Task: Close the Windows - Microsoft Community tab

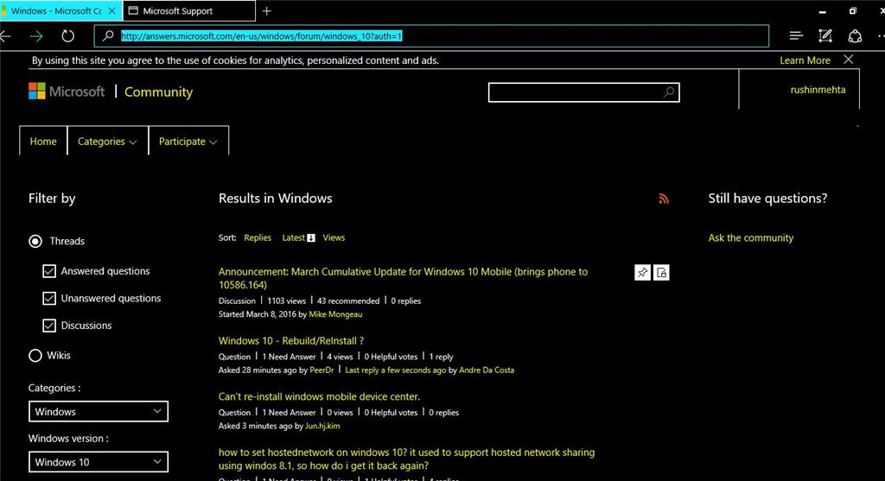Action: tap(111, 10)
